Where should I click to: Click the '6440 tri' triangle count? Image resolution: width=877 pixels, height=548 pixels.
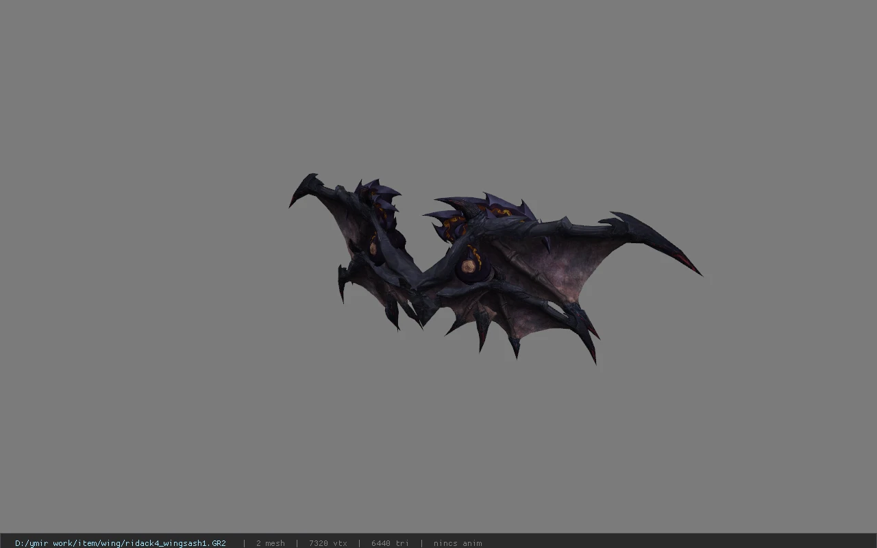(390, 543)
